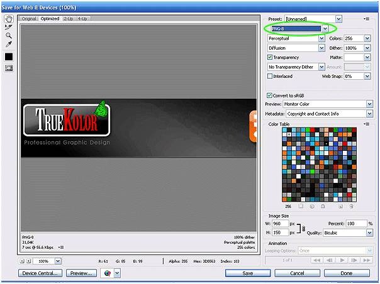Viewport: 380px width, 284px height.
Task: Toggle the constrain proportions link icon
Action: click(303, 228)
